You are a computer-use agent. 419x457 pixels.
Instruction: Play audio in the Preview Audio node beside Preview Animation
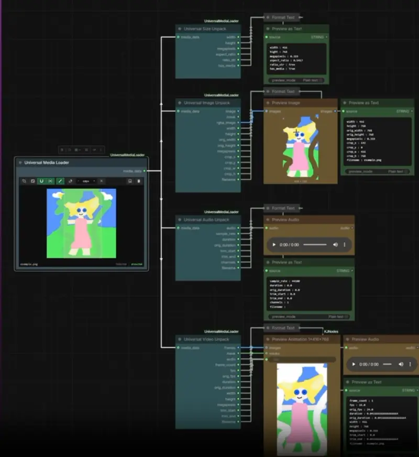click(x=354, y=364)
